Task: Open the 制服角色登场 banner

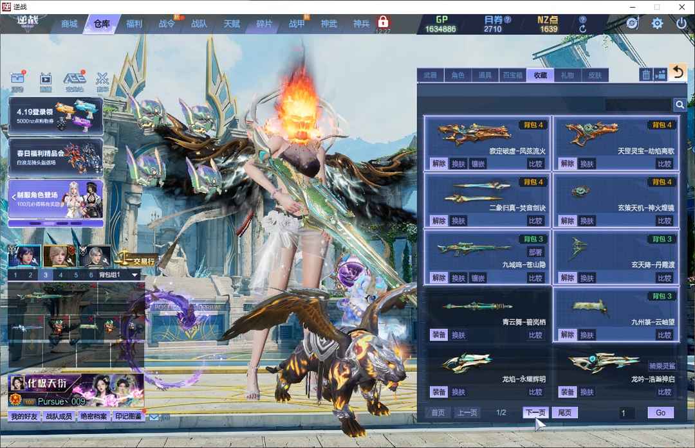Action: click(x=56, y=199)
